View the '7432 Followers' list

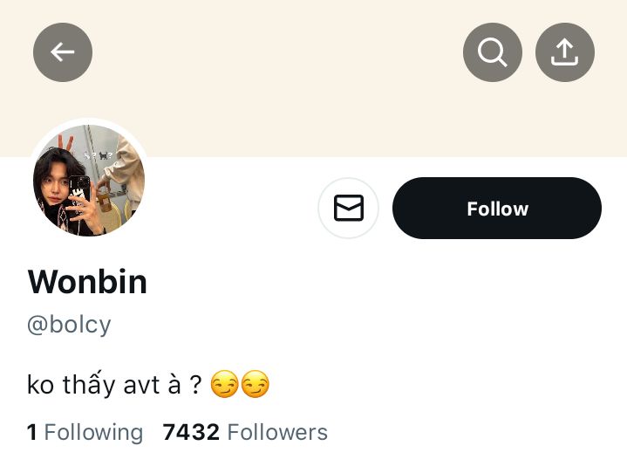click(245, 432)
